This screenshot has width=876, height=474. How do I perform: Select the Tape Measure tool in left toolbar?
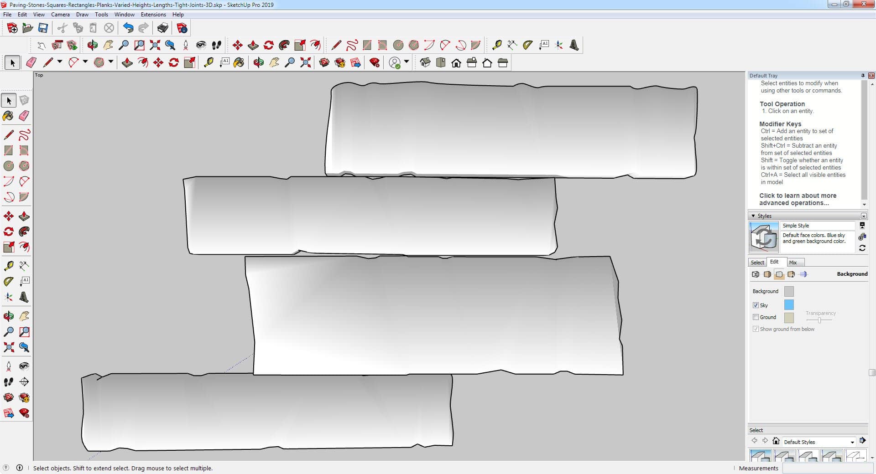point(8,266)
